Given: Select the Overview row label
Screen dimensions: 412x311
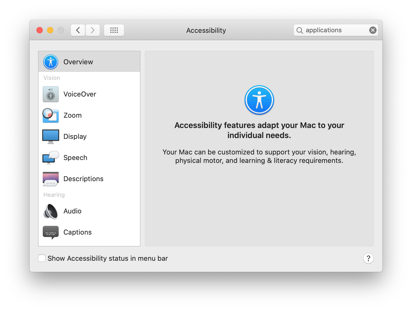Looking at the screenshot, I should pyautogui.click(x=78, y=62).
